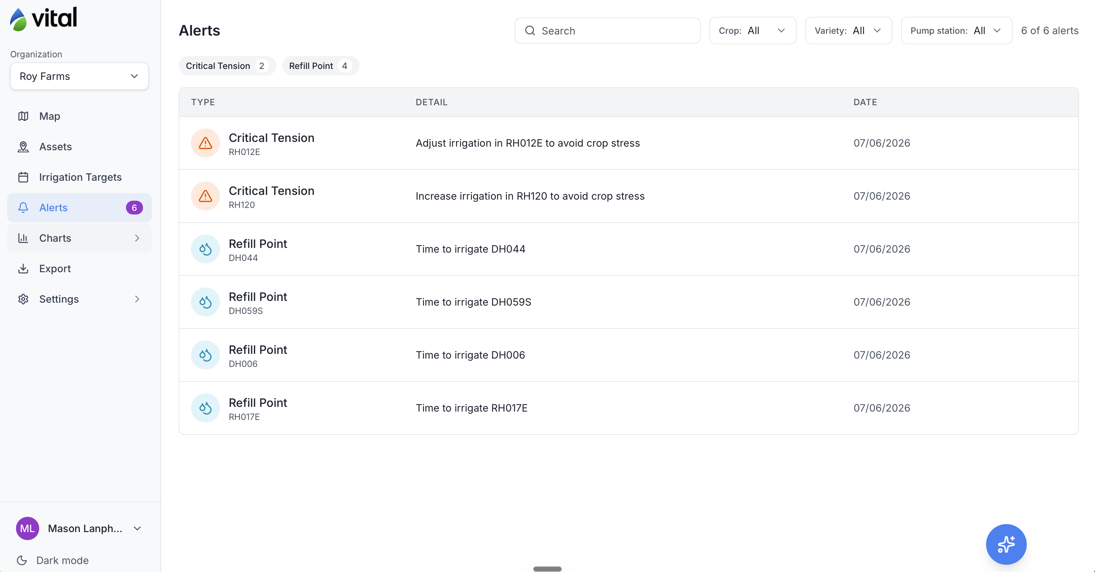Click the date in the RH017E row
Viewport: 1095px width, 572px height.
click(882, 408)
